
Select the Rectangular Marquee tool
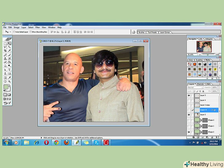[5, 44]
